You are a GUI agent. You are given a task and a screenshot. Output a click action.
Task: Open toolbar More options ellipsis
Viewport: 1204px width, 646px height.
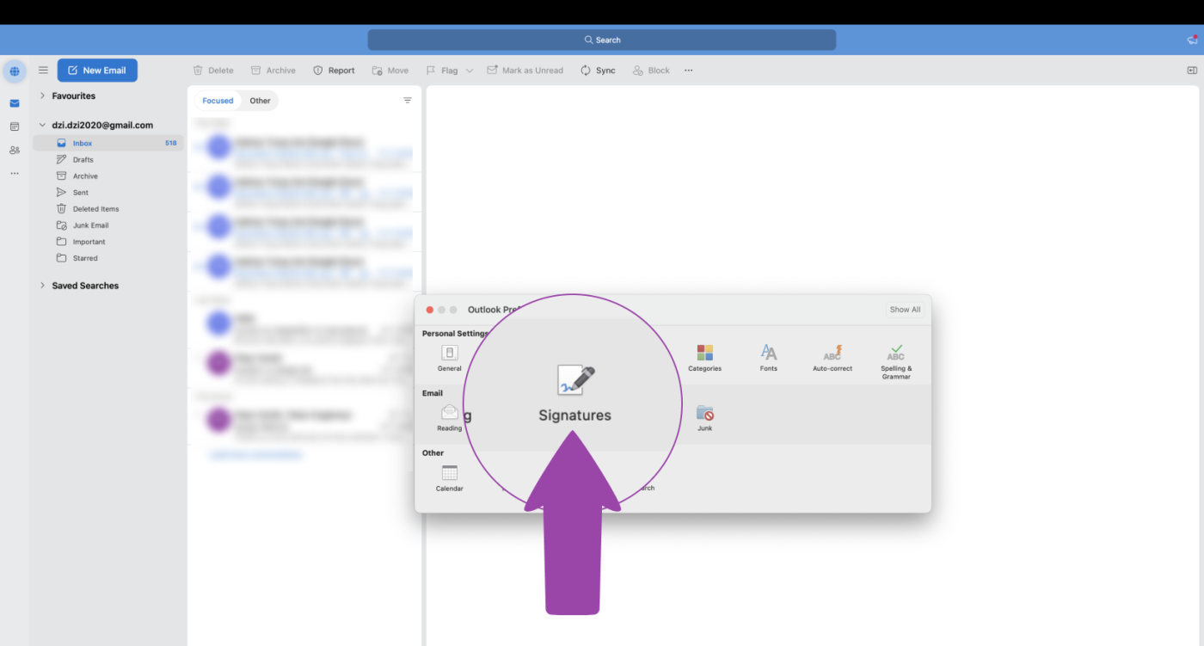click(x=688, y=71)
